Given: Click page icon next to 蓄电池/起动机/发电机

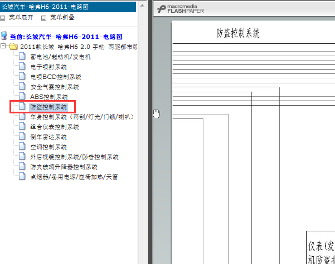Looking at the screenshot, I should pos(22,56).
